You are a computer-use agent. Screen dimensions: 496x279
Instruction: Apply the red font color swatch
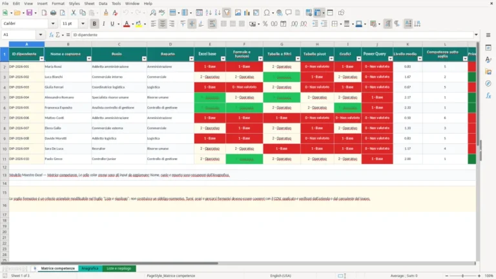127,24
